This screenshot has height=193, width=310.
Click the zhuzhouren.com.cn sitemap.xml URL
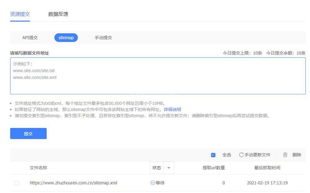point(73,183)
